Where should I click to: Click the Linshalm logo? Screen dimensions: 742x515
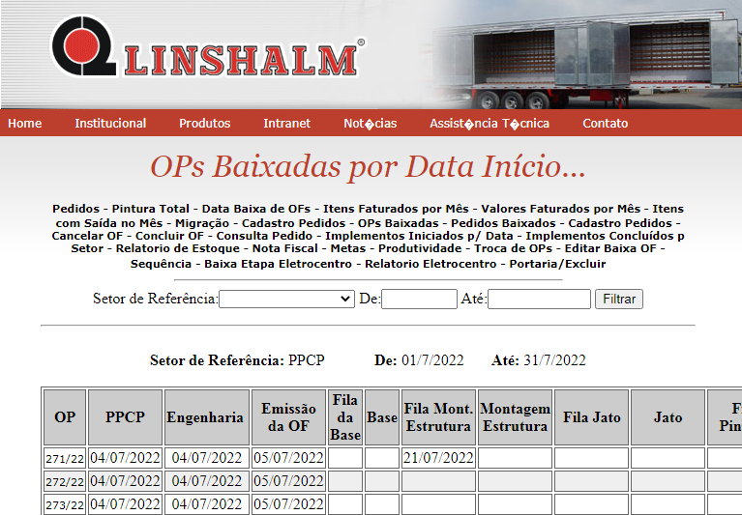(208, 47)
